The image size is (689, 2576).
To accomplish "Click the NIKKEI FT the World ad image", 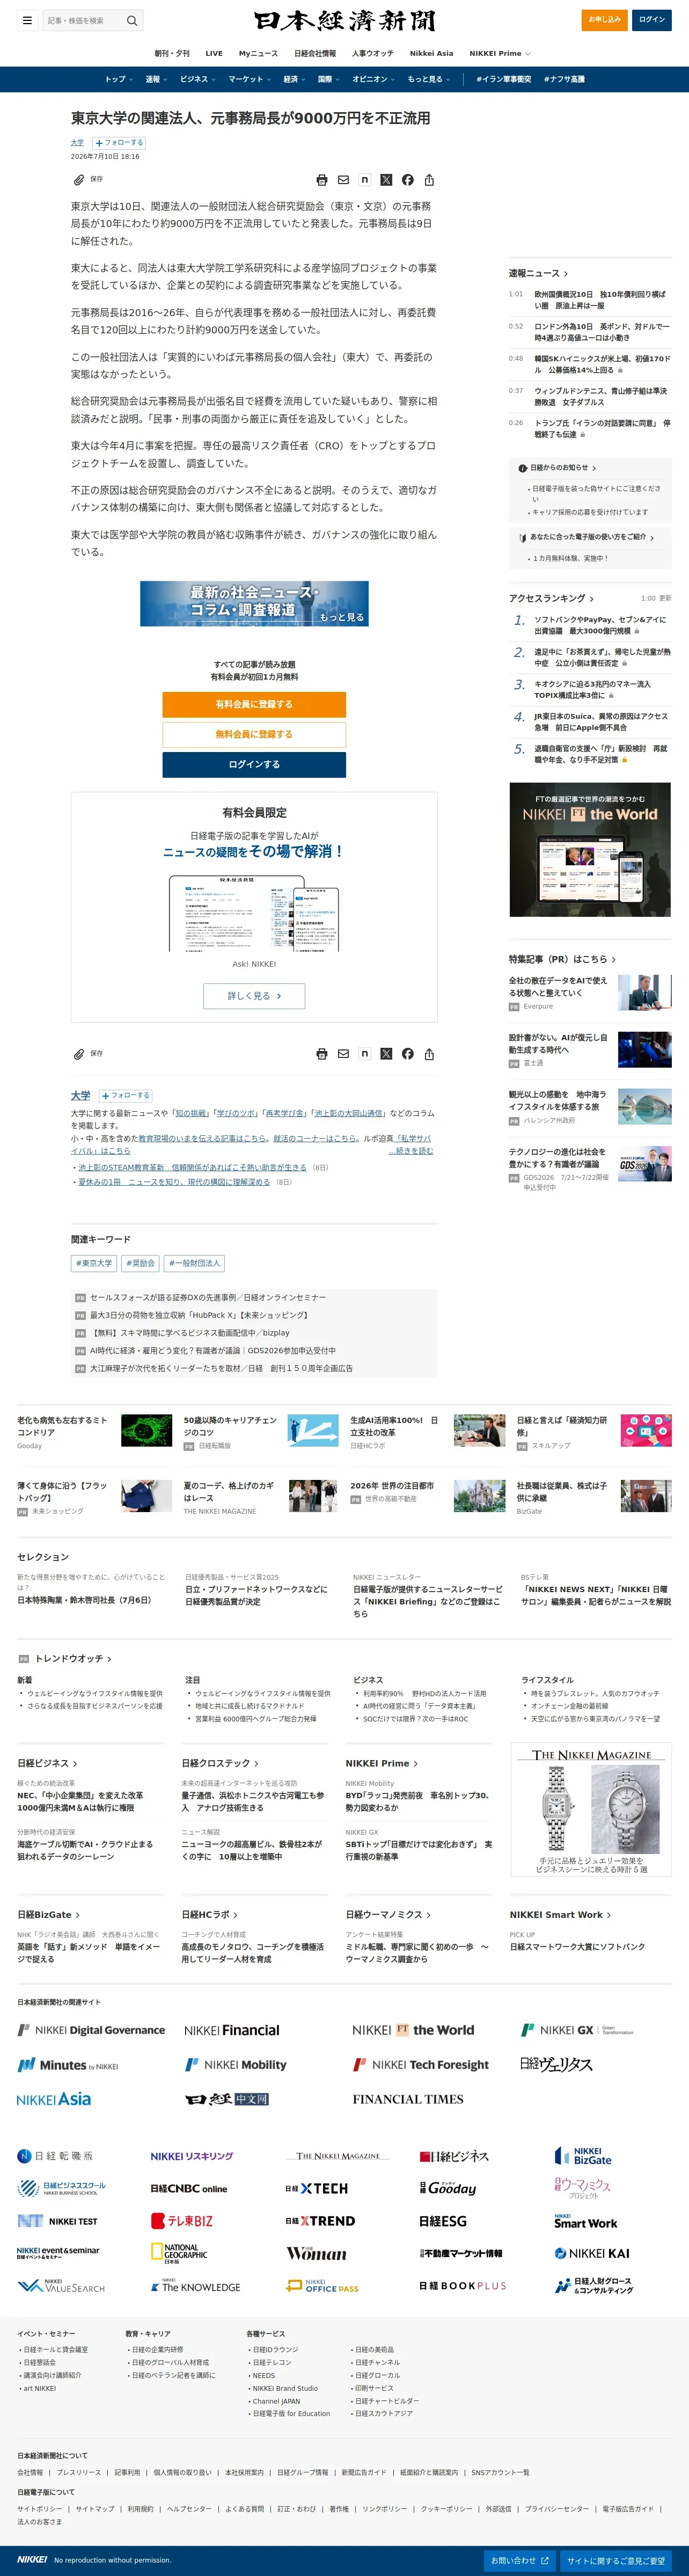I will pyautogui.click(x=590, y=850).
